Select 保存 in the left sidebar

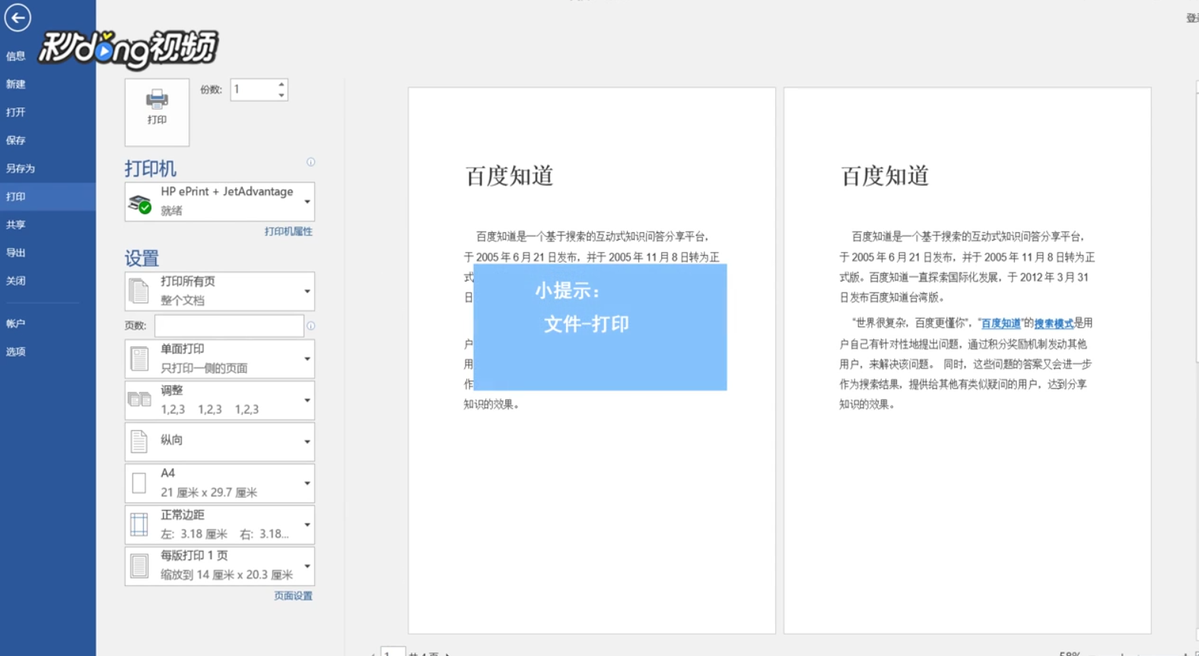[16, 141]
